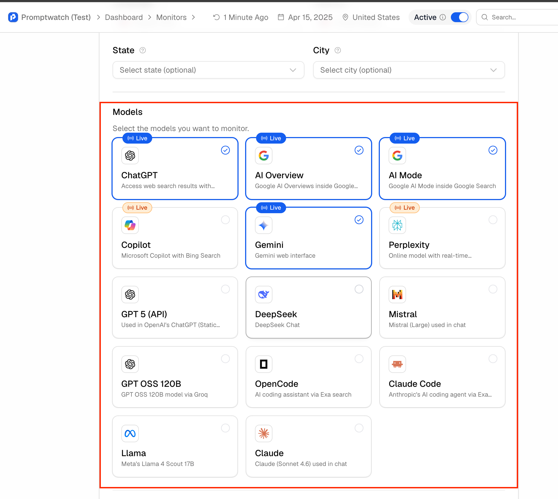The width and height of the screenshot is (558, 499).
Task: Click the GPT OSS 120B logo icon
Action: click(130, 364)
